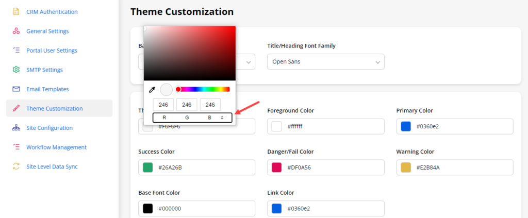The height and width of the screenshot is (218, 528).
Task: Navigate to SMTP Settings
Action: (x=44, y=70)
